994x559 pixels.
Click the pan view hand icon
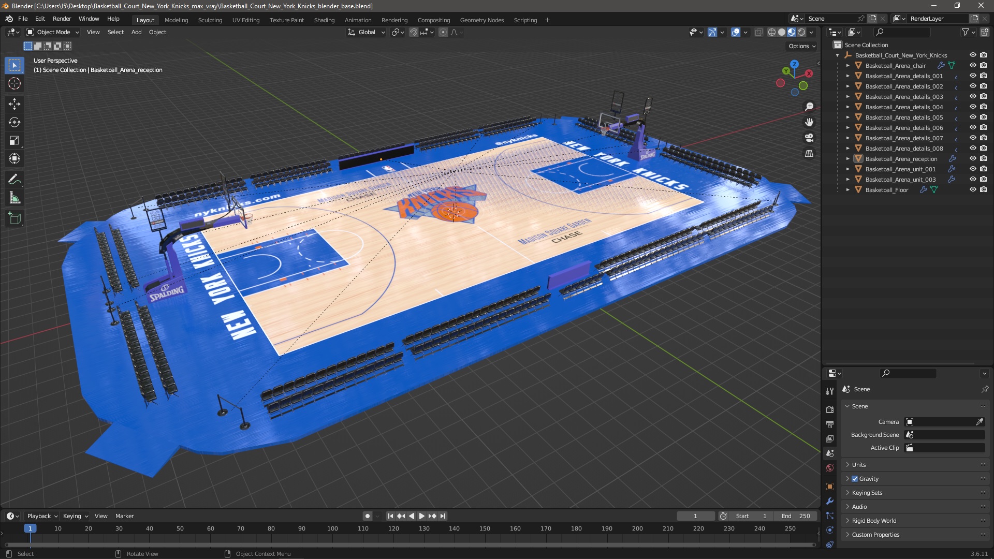pyautogui.click(x=809, y=122)
